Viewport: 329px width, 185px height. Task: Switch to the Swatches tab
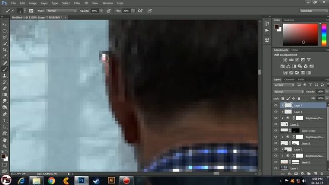click(289, 20)
